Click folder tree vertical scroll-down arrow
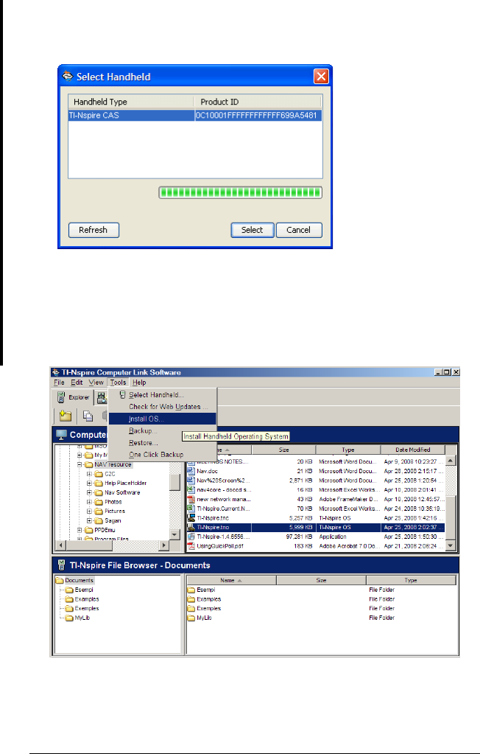This screenshot has height=754, width=480. pos(175,534)
